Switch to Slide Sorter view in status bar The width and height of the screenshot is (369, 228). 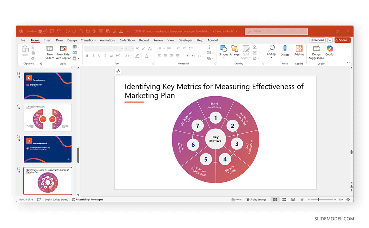point(284,199)
